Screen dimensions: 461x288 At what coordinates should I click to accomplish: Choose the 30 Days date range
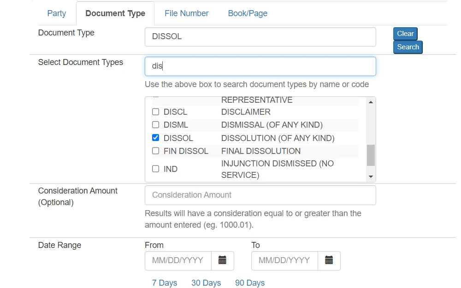click(206, 283)
